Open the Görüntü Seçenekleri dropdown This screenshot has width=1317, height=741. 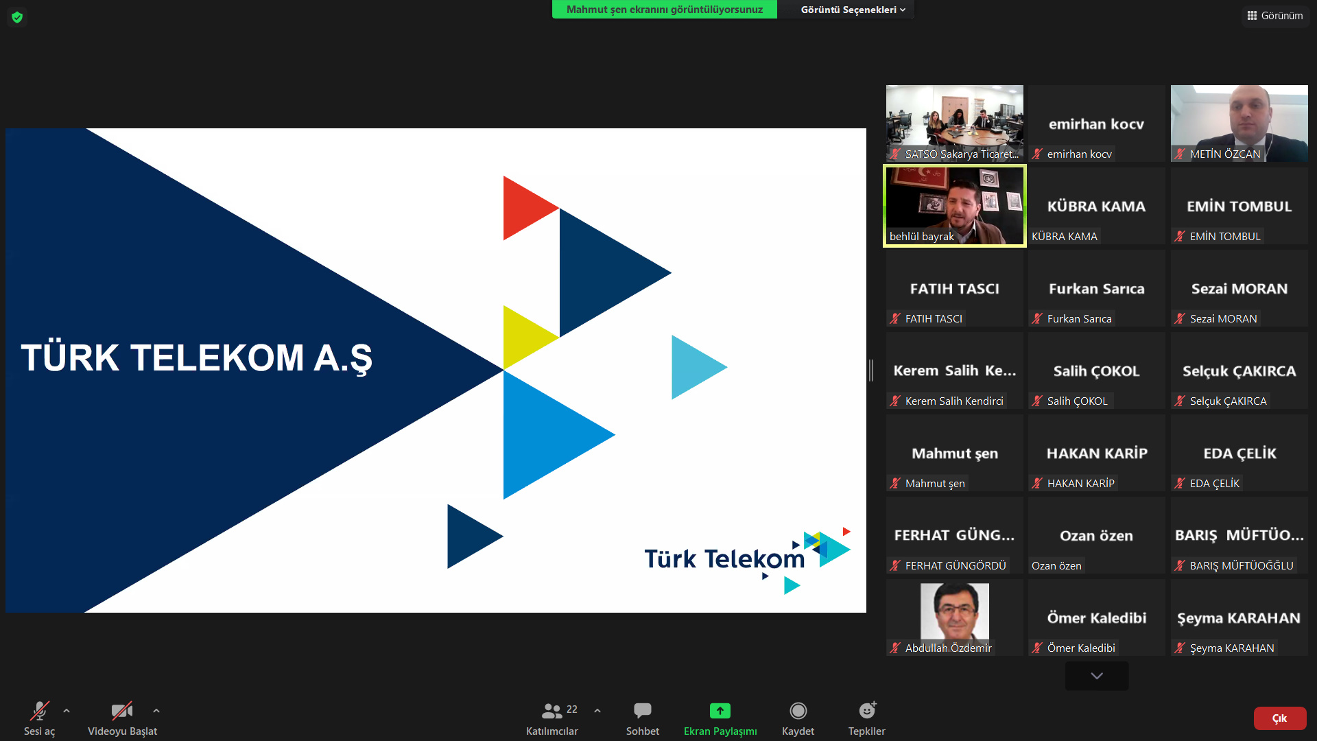click(853, 10)
